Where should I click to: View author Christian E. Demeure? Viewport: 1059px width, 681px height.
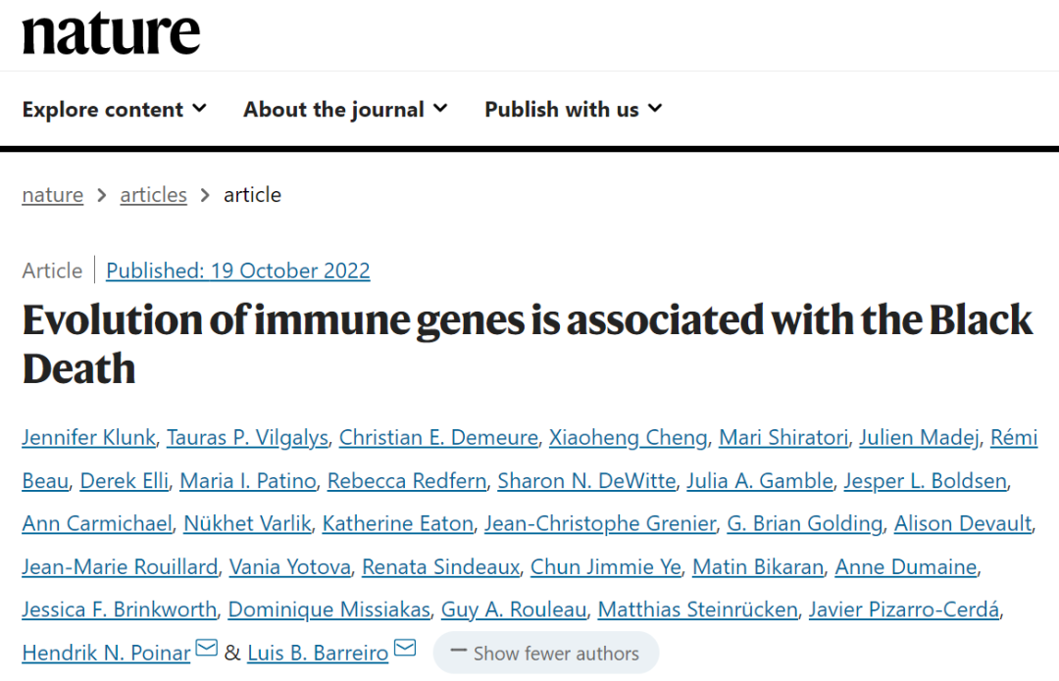(x=438, y=437)
